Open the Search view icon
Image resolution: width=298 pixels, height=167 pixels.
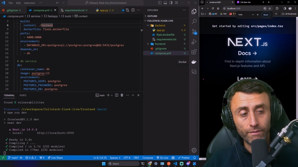(x=194, y=22)
